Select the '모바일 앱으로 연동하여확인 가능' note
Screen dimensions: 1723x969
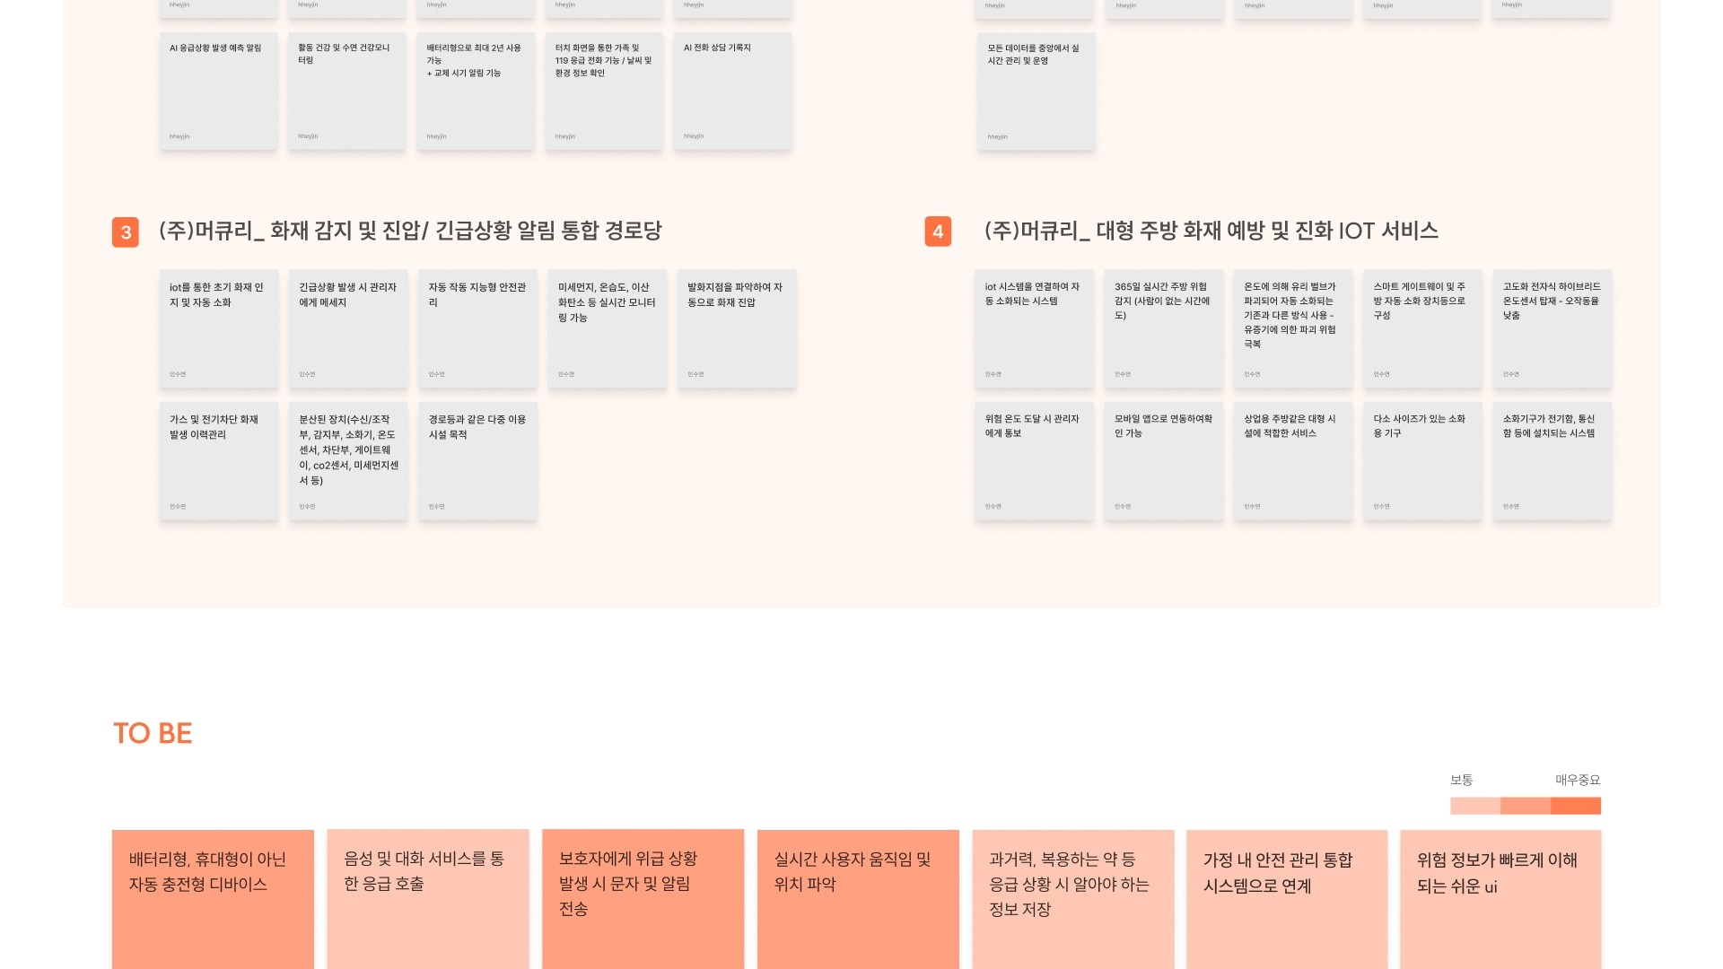[x=1163, y=460]
